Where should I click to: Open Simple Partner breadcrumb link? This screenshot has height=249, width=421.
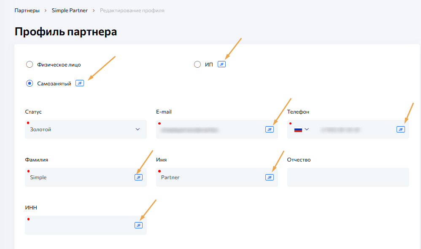point(70,10)
